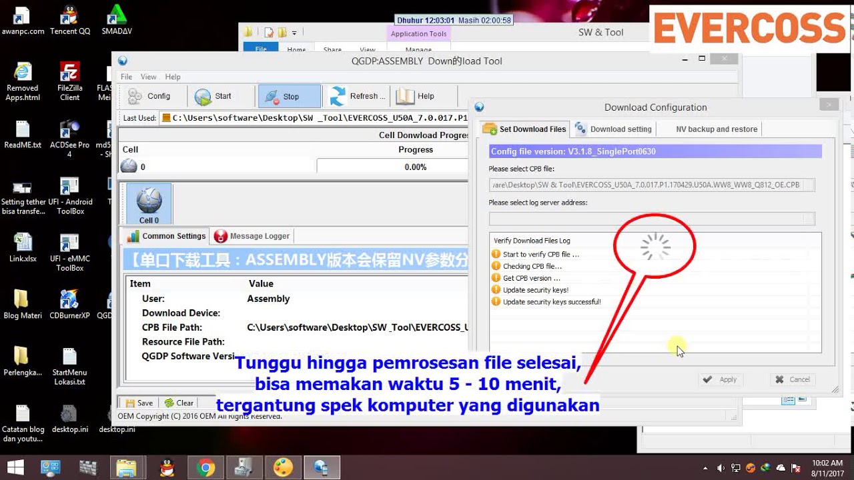The width and height of the screenshot is (854, 480).
Task: Click the log server address browse button
Action: [809, 219]
